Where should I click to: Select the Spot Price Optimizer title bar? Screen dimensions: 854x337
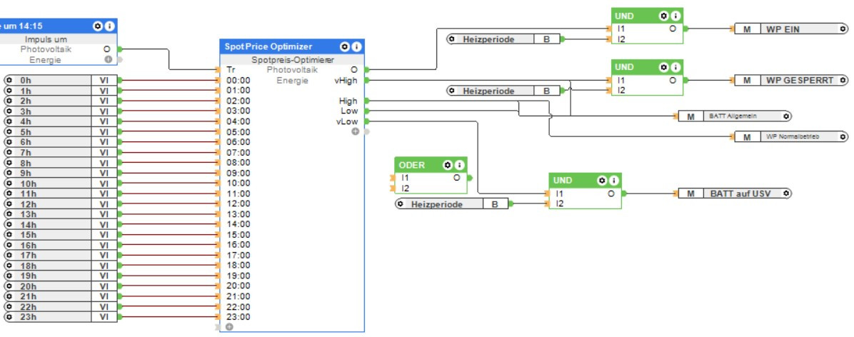292,47
